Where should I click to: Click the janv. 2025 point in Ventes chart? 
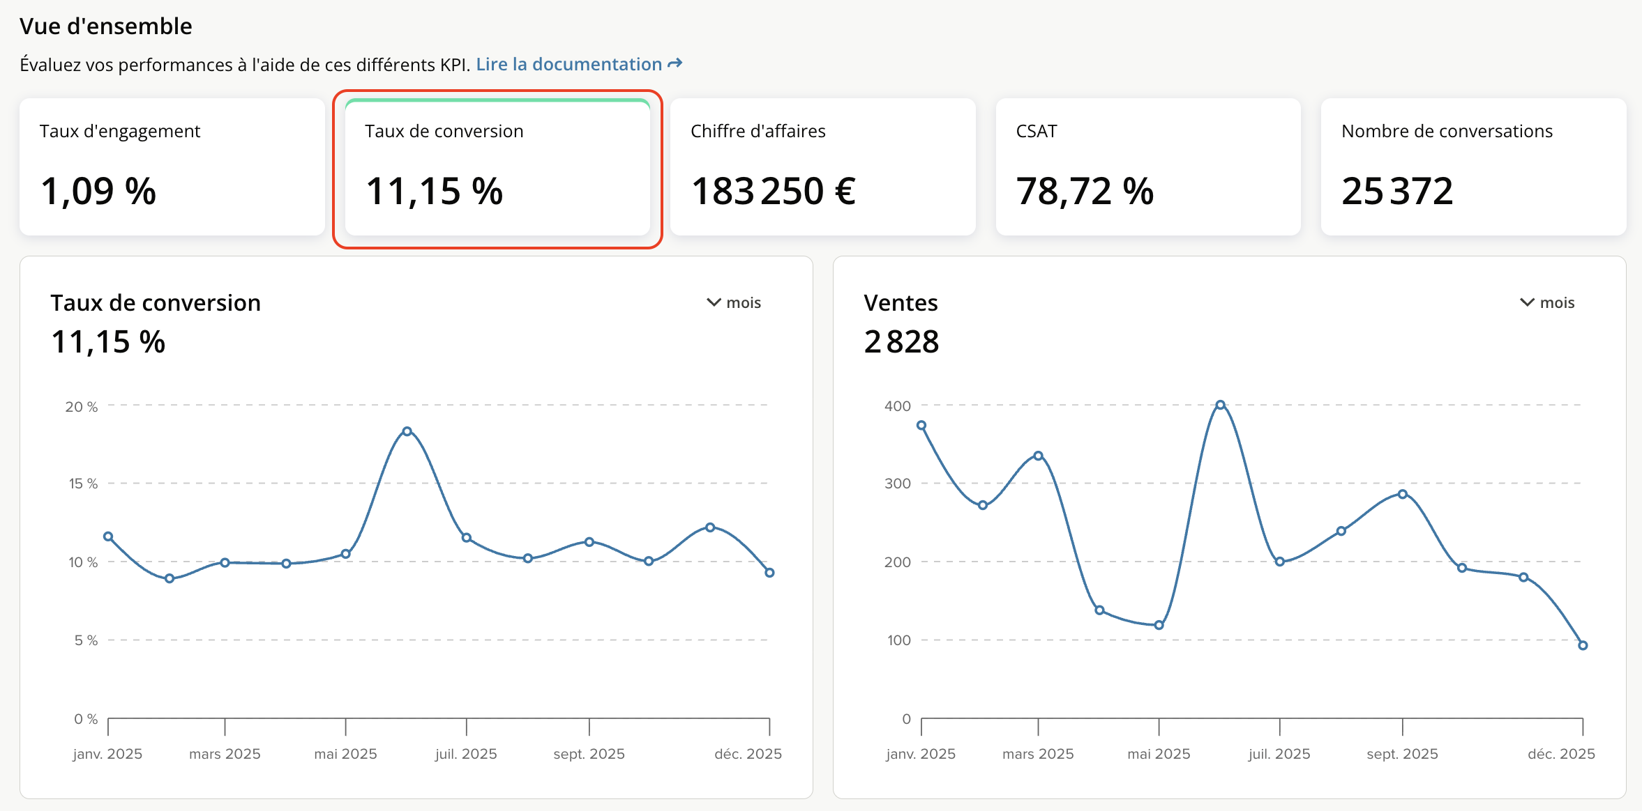[921, 425]
